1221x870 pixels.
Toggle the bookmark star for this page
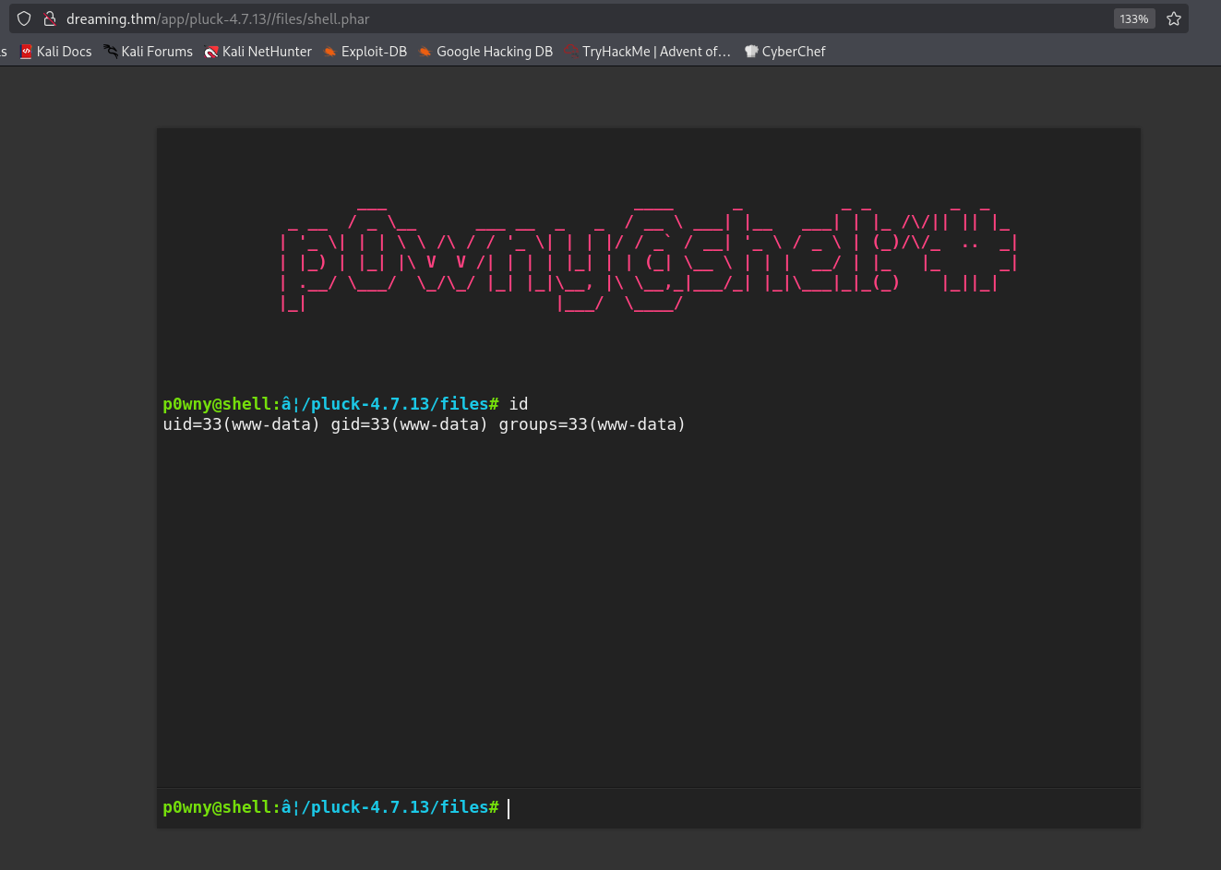point(1174,18)
